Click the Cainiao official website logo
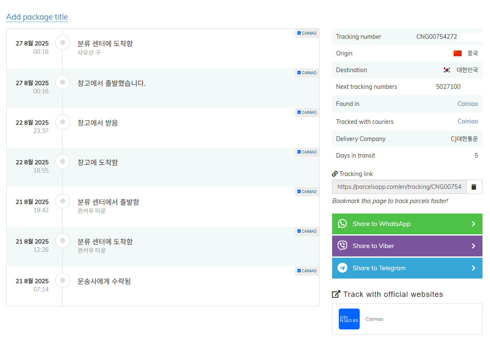Screen dimensions: 490x339 [349, 319]
